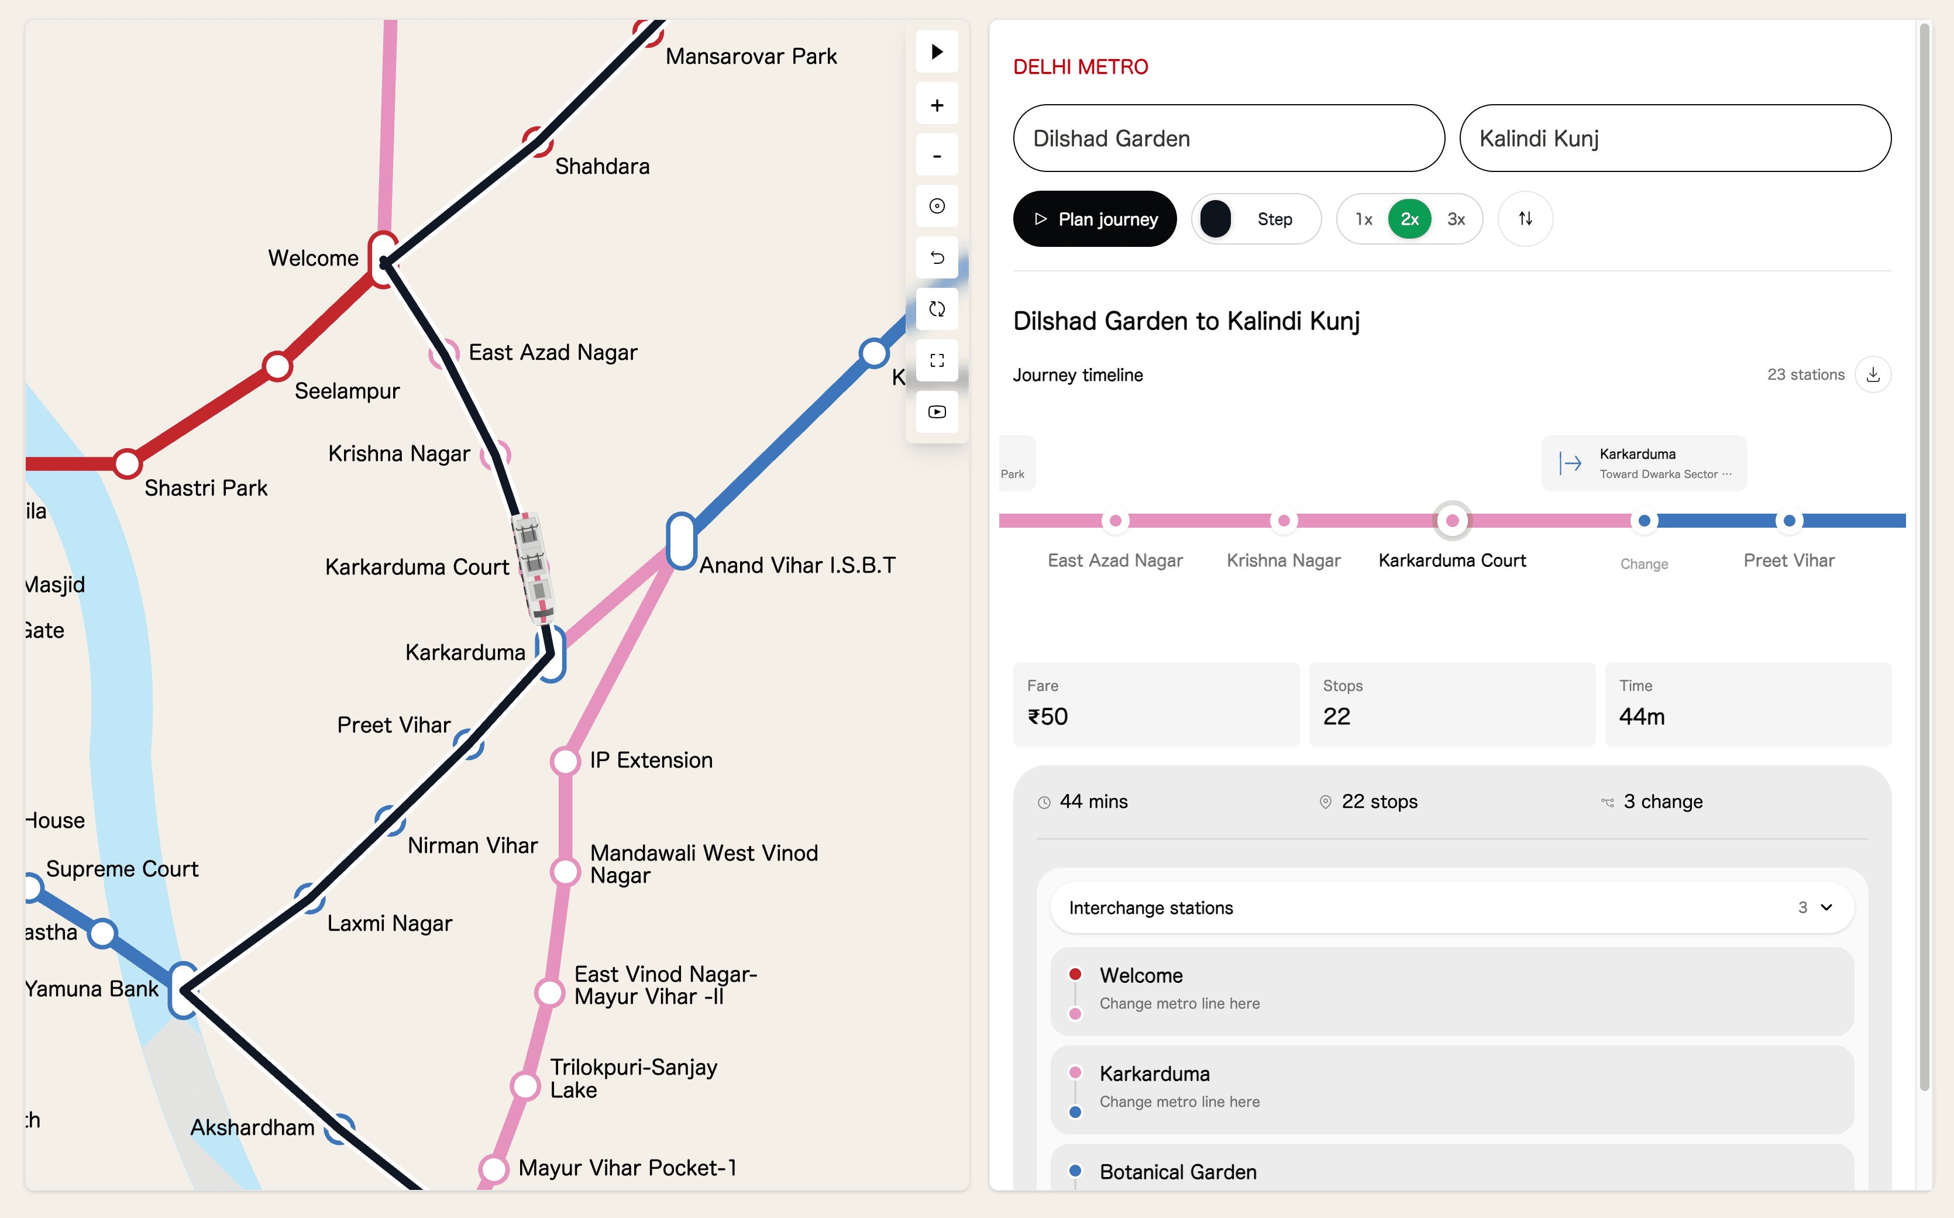Click the Preet Vihar station on map

[x=469, y=744]
